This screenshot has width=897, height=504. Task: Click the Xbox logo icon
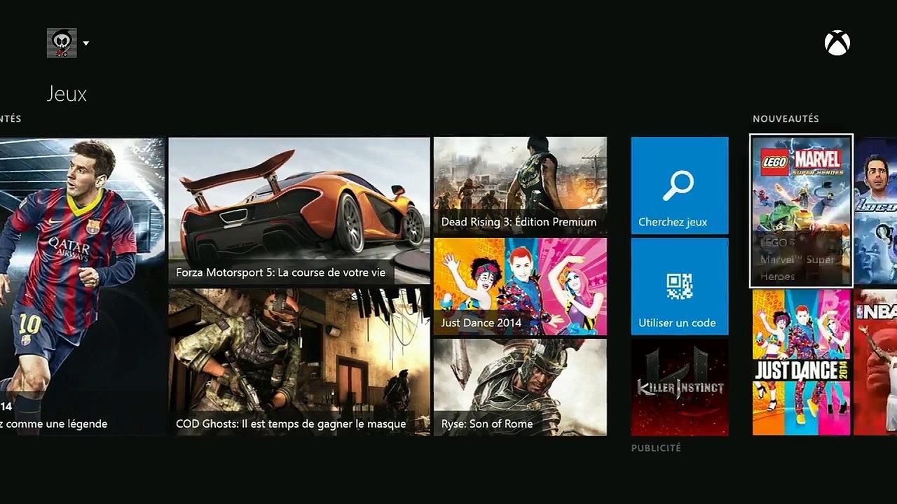tap(837, 43)
